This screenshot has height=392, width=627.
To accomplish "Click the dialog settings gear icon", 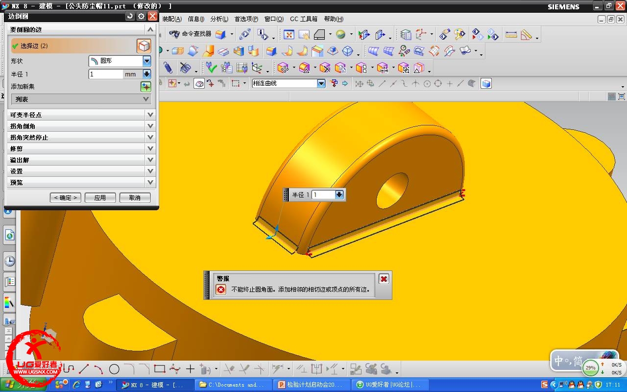I will 141,16.
